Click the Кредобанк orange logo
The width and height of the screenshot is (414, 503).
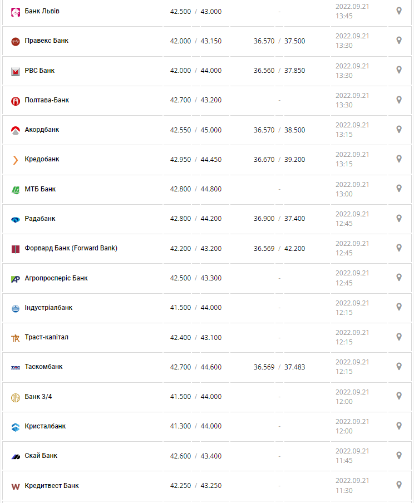coord(16,160)
